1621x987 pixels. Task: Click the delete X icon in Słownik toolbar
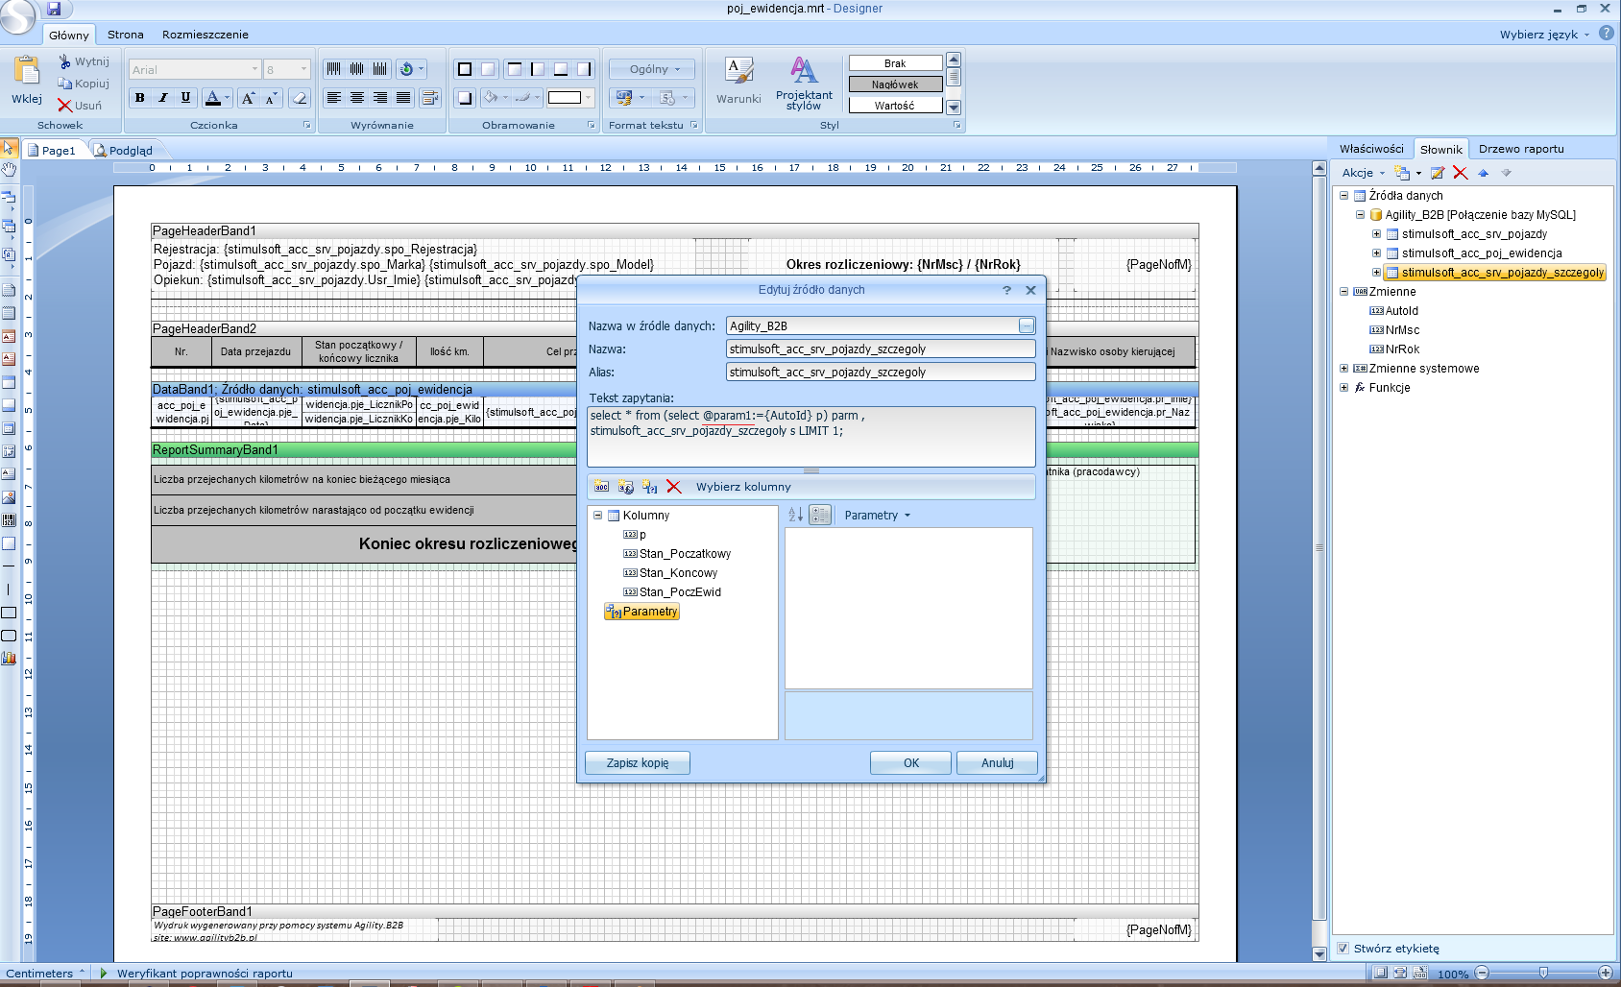point(1460,173)
